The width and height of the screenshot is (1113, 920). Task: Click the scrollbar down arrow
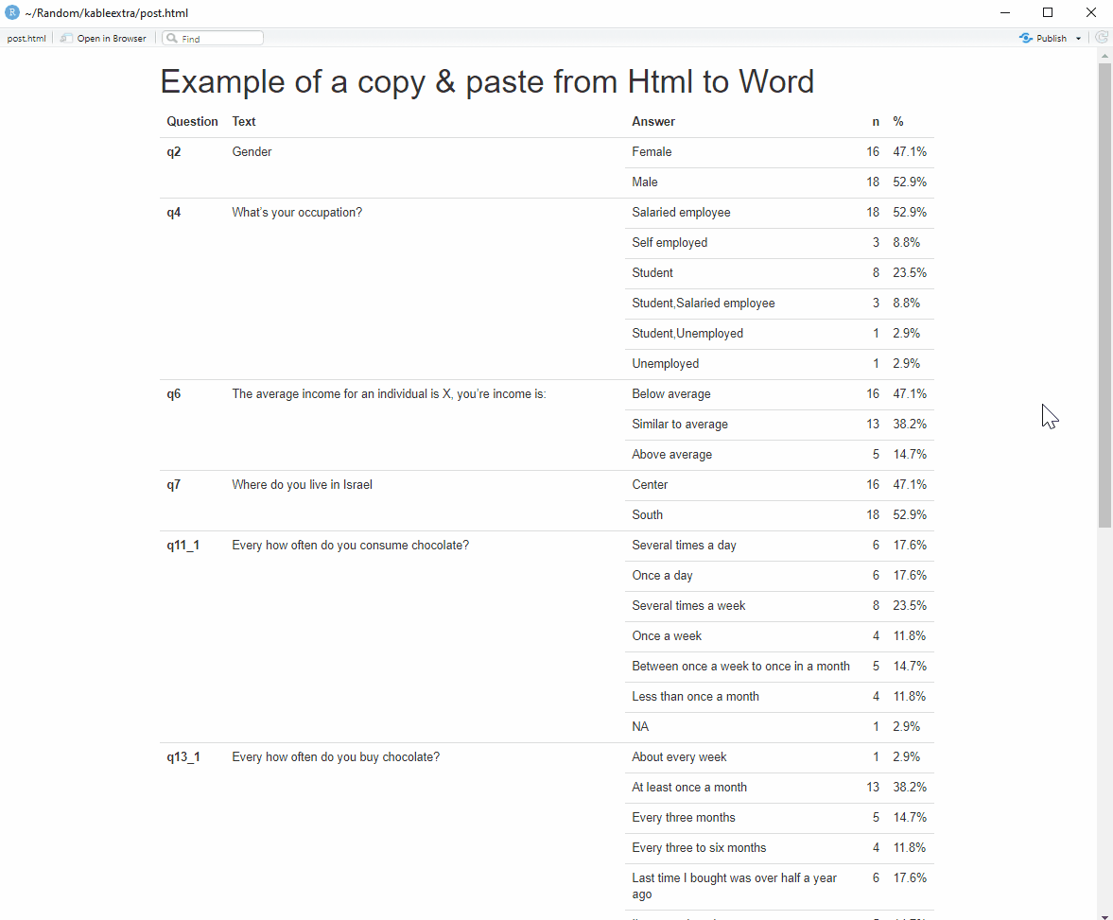point(1104,913)
